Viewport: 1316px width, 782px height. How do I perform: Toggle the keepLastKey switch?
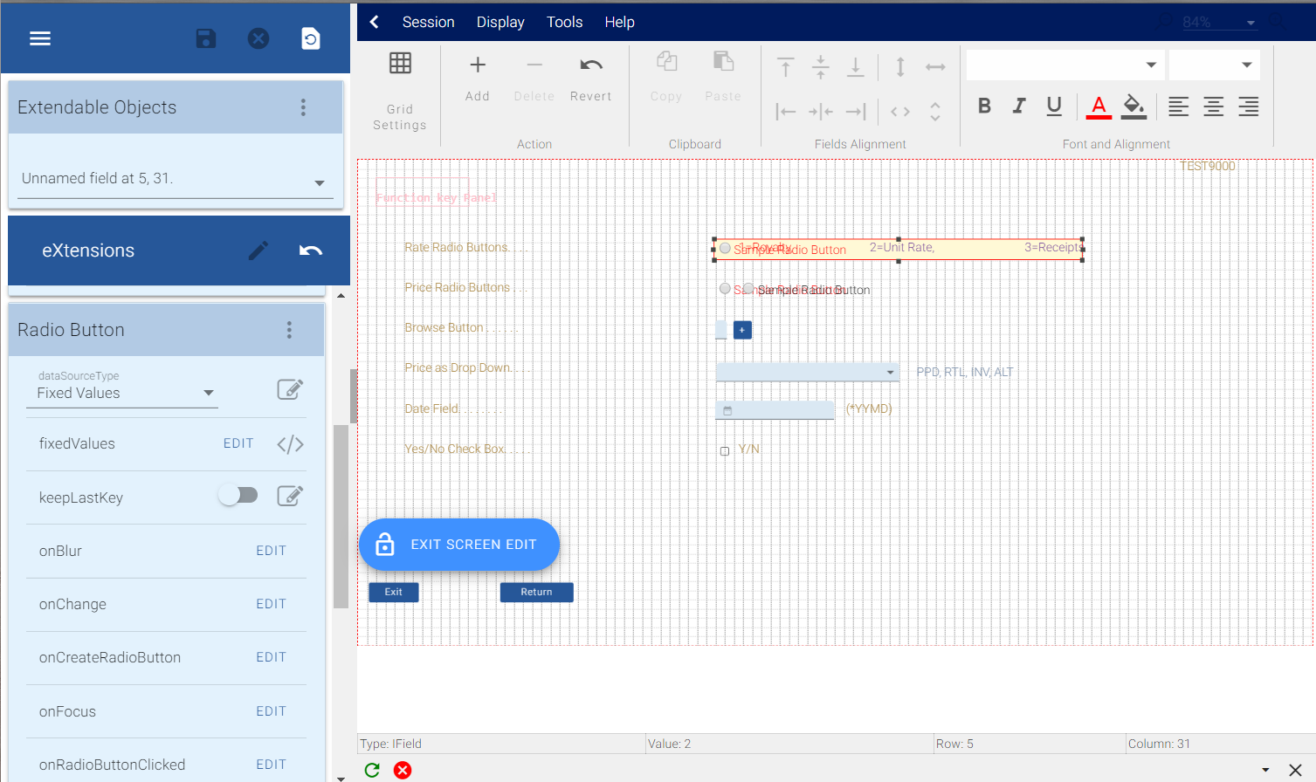pyautogui.click(x=238, y=496)
